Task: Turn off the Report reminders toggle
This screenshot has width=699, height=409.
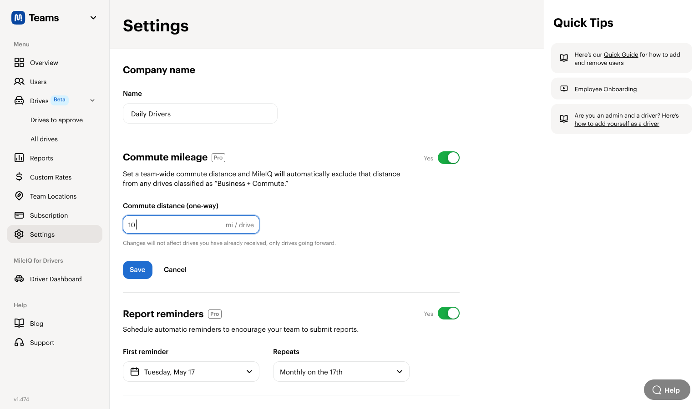Action: click(x=449, y=313)
